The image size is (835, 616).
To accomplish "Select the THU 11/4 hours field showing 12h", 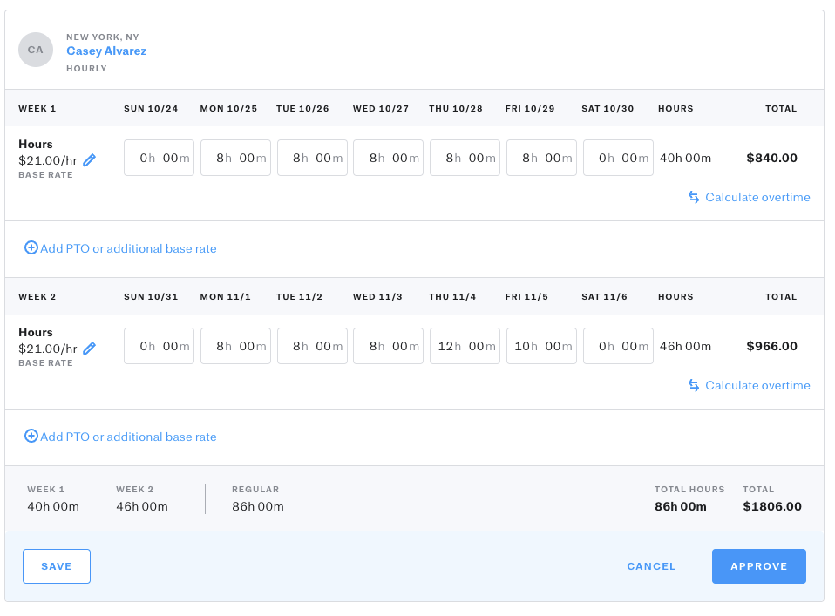I will point(465,346).
